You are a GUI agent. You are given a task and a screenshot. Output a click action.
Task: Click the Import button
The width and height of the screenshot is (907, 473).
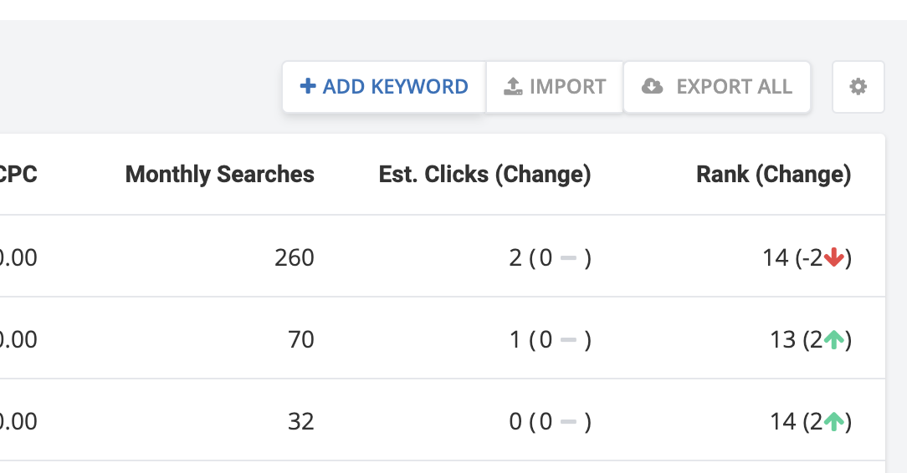point(555,87)
